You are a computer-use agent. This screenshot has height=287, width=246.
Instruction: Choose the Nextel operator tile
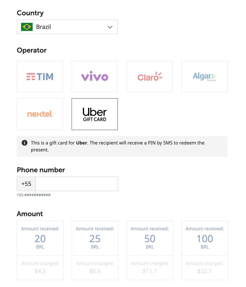click(40, 114)
